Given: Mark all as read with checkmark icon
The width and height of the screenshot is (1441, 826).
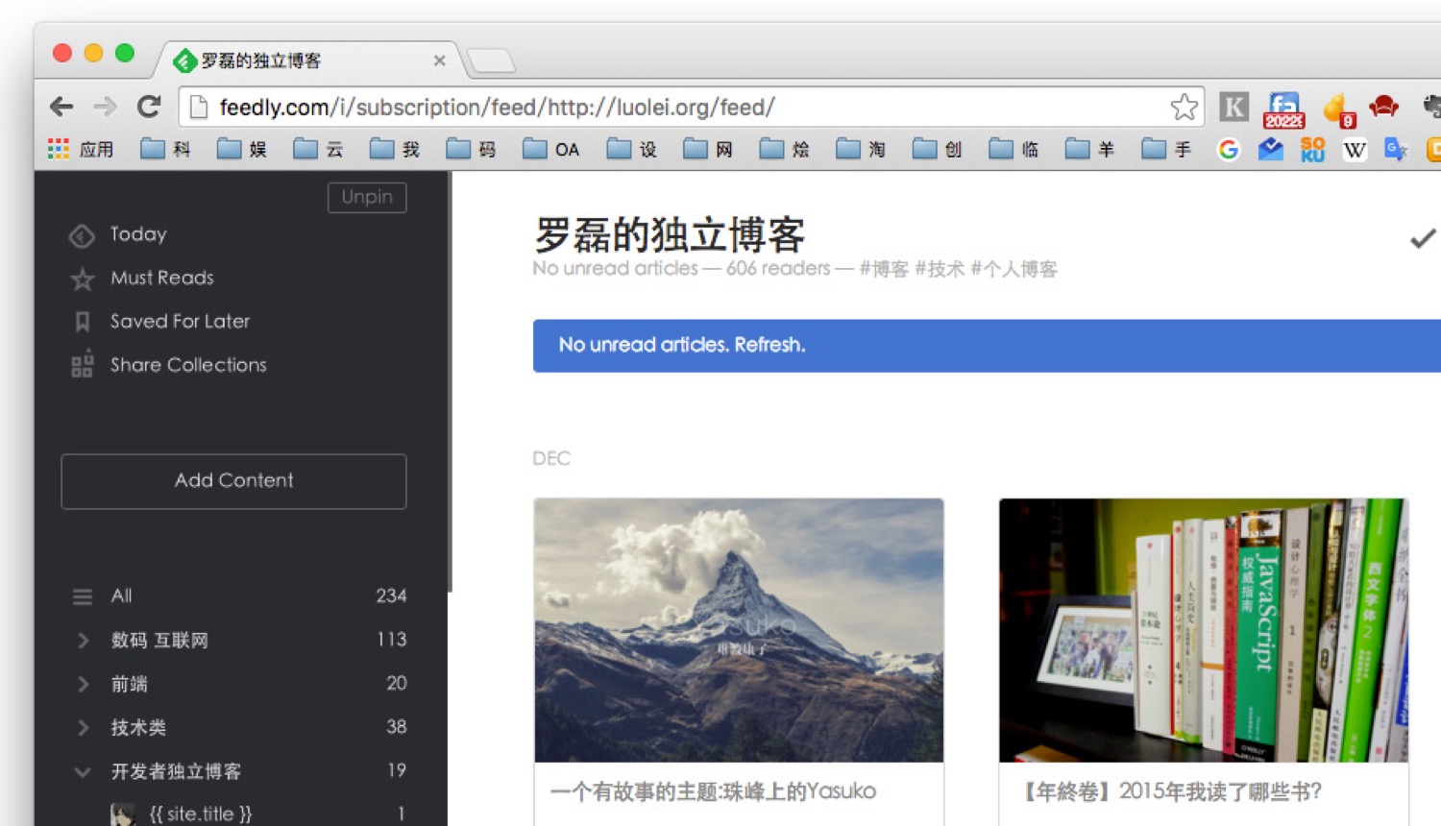Looking at the screenshot, I should coord(1422,238).
